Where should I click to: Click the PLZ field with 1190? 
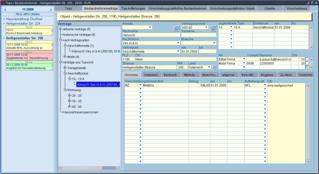[x=128, y=59]
